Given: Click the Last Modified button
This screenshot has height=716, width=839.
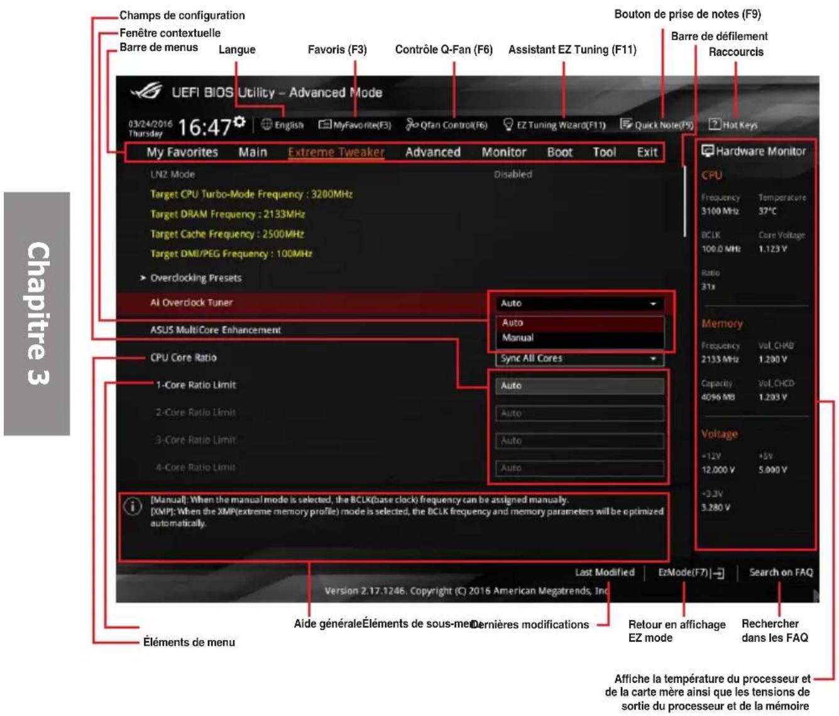Looking at the screenshot, I should tap(605, 572).
